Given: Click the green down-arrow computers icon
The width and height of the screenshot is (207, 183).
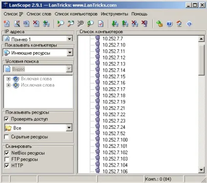Looking at the screenshot, I should 115,24.
